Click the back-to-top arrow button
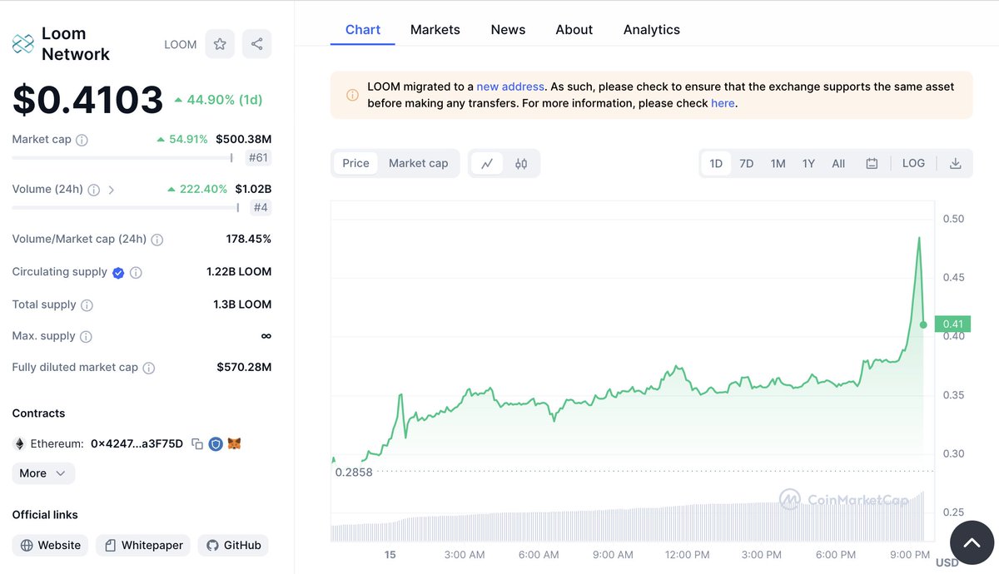 [x=972, y=542]
